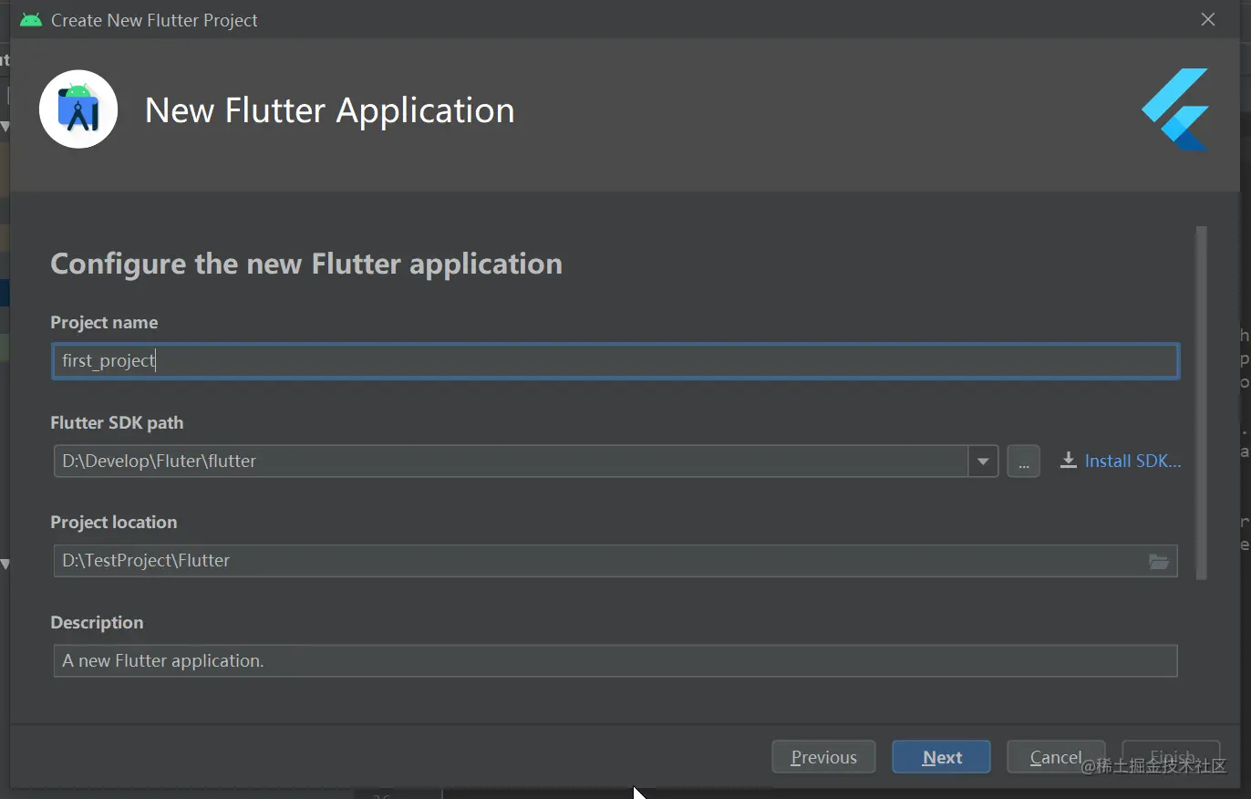Close the Create New Flutter Project dialog
The image size is (1251, 799).
click(x=1208, y=19)
